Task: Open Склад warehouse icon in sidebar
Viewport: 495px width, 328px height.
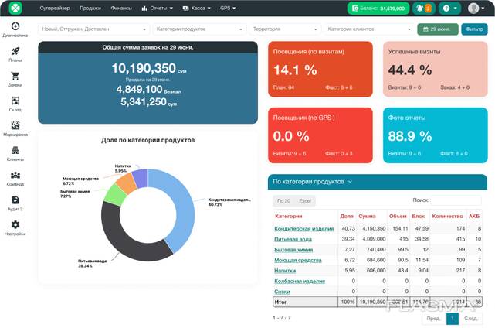Action: (15, 101)
